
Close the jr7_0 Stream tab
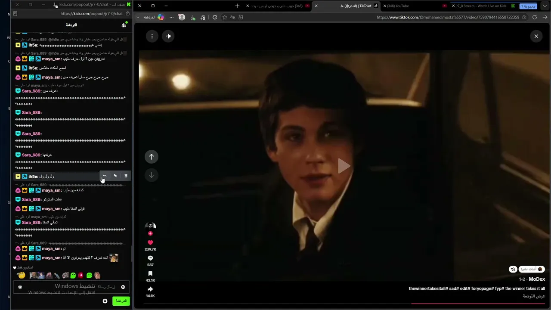tap(453, 6)
